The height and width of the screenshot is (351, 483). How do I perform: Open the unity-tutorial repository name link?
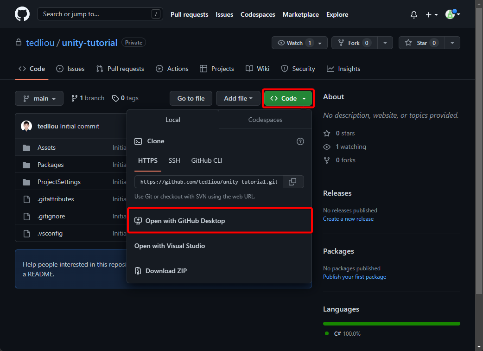(x=89, y=43)
